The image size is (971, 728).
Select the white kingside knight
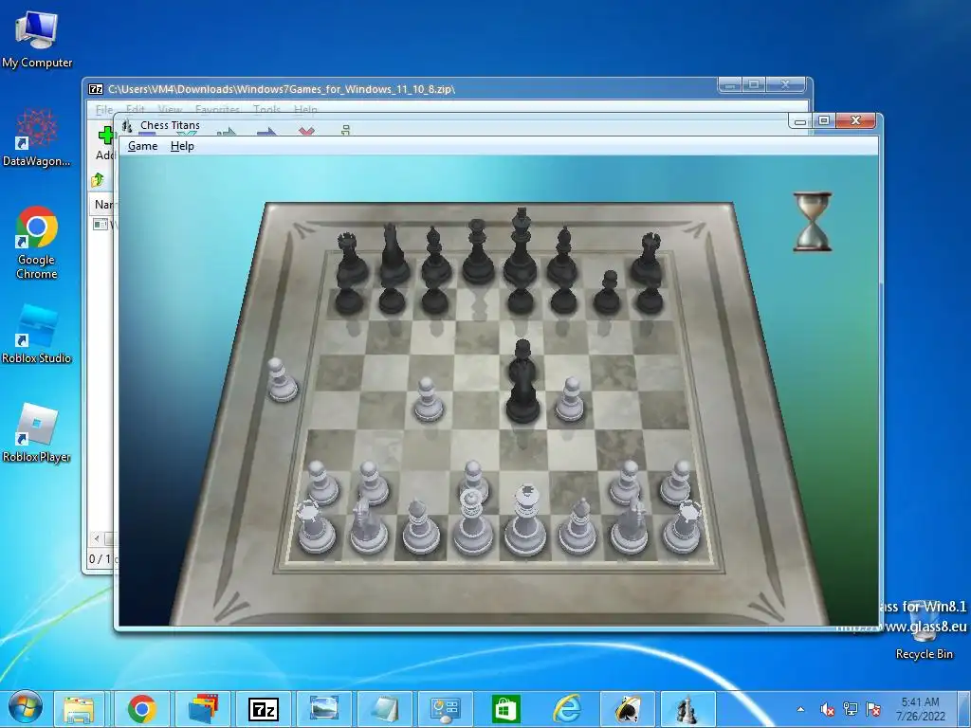click(630, 527)
